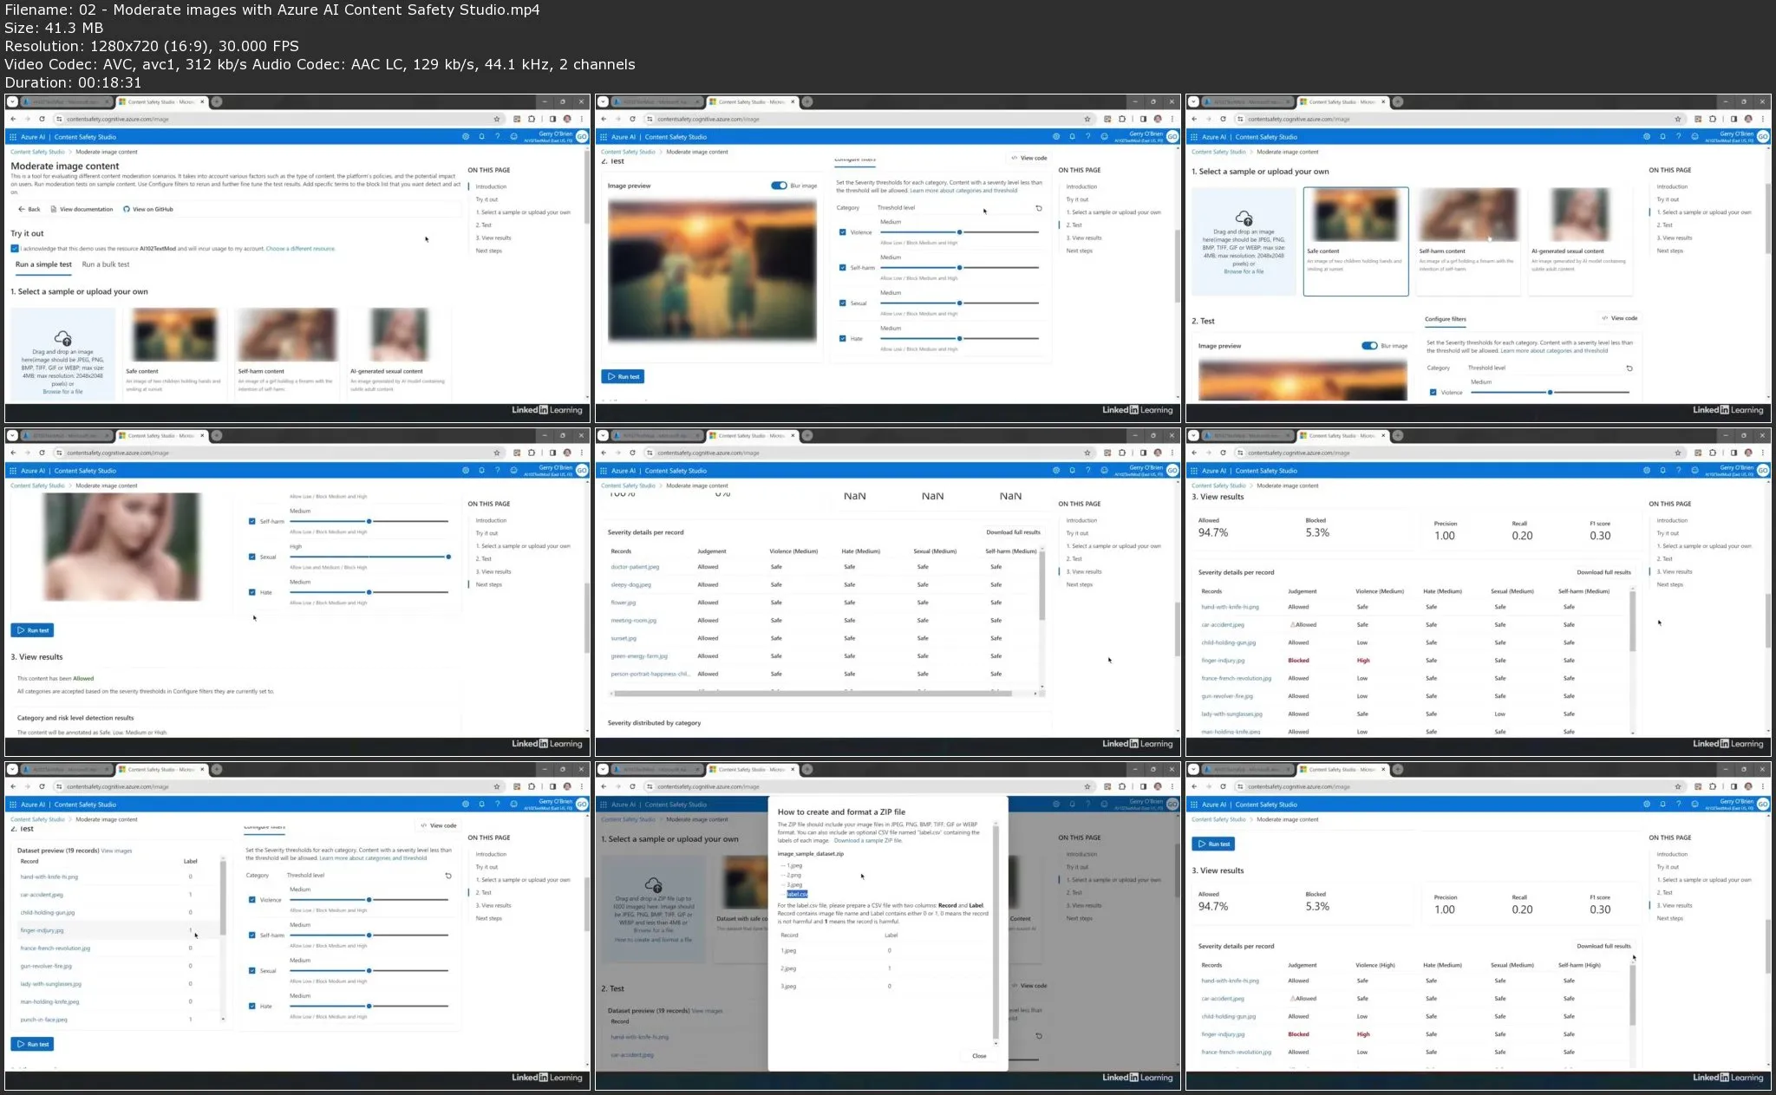Viewport: 1776px width, 1095px height.
Task: Open Azure app launcher in Run a bulk test frame
Action: pyautogui.click(x=12, y=137)
